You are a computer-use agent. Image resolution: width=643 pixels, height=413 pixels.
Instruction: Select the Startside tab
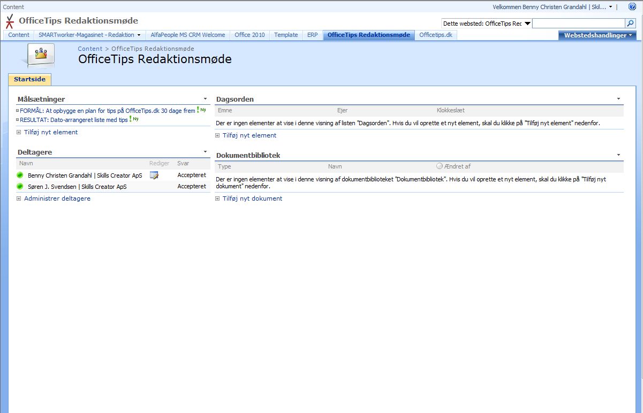coord(29,79)
